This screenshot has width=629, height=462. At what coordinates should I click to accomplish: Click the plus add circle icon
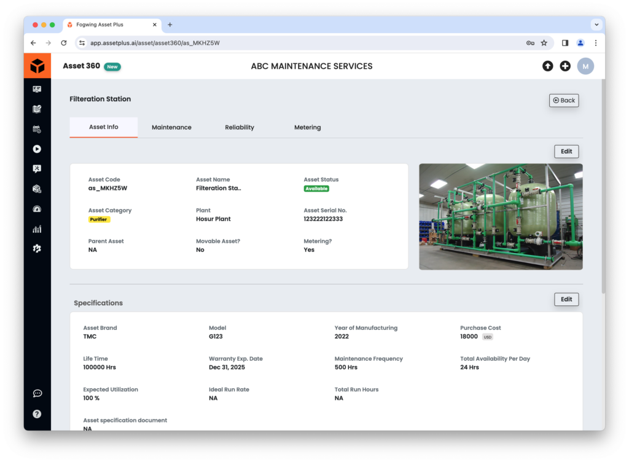(x=565, y=66)
